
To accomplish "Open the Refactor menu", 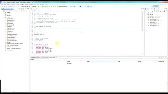I will coord(13,4).
